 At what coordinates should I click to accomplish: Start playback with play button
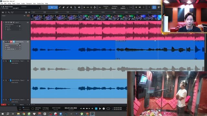point(100,109)
